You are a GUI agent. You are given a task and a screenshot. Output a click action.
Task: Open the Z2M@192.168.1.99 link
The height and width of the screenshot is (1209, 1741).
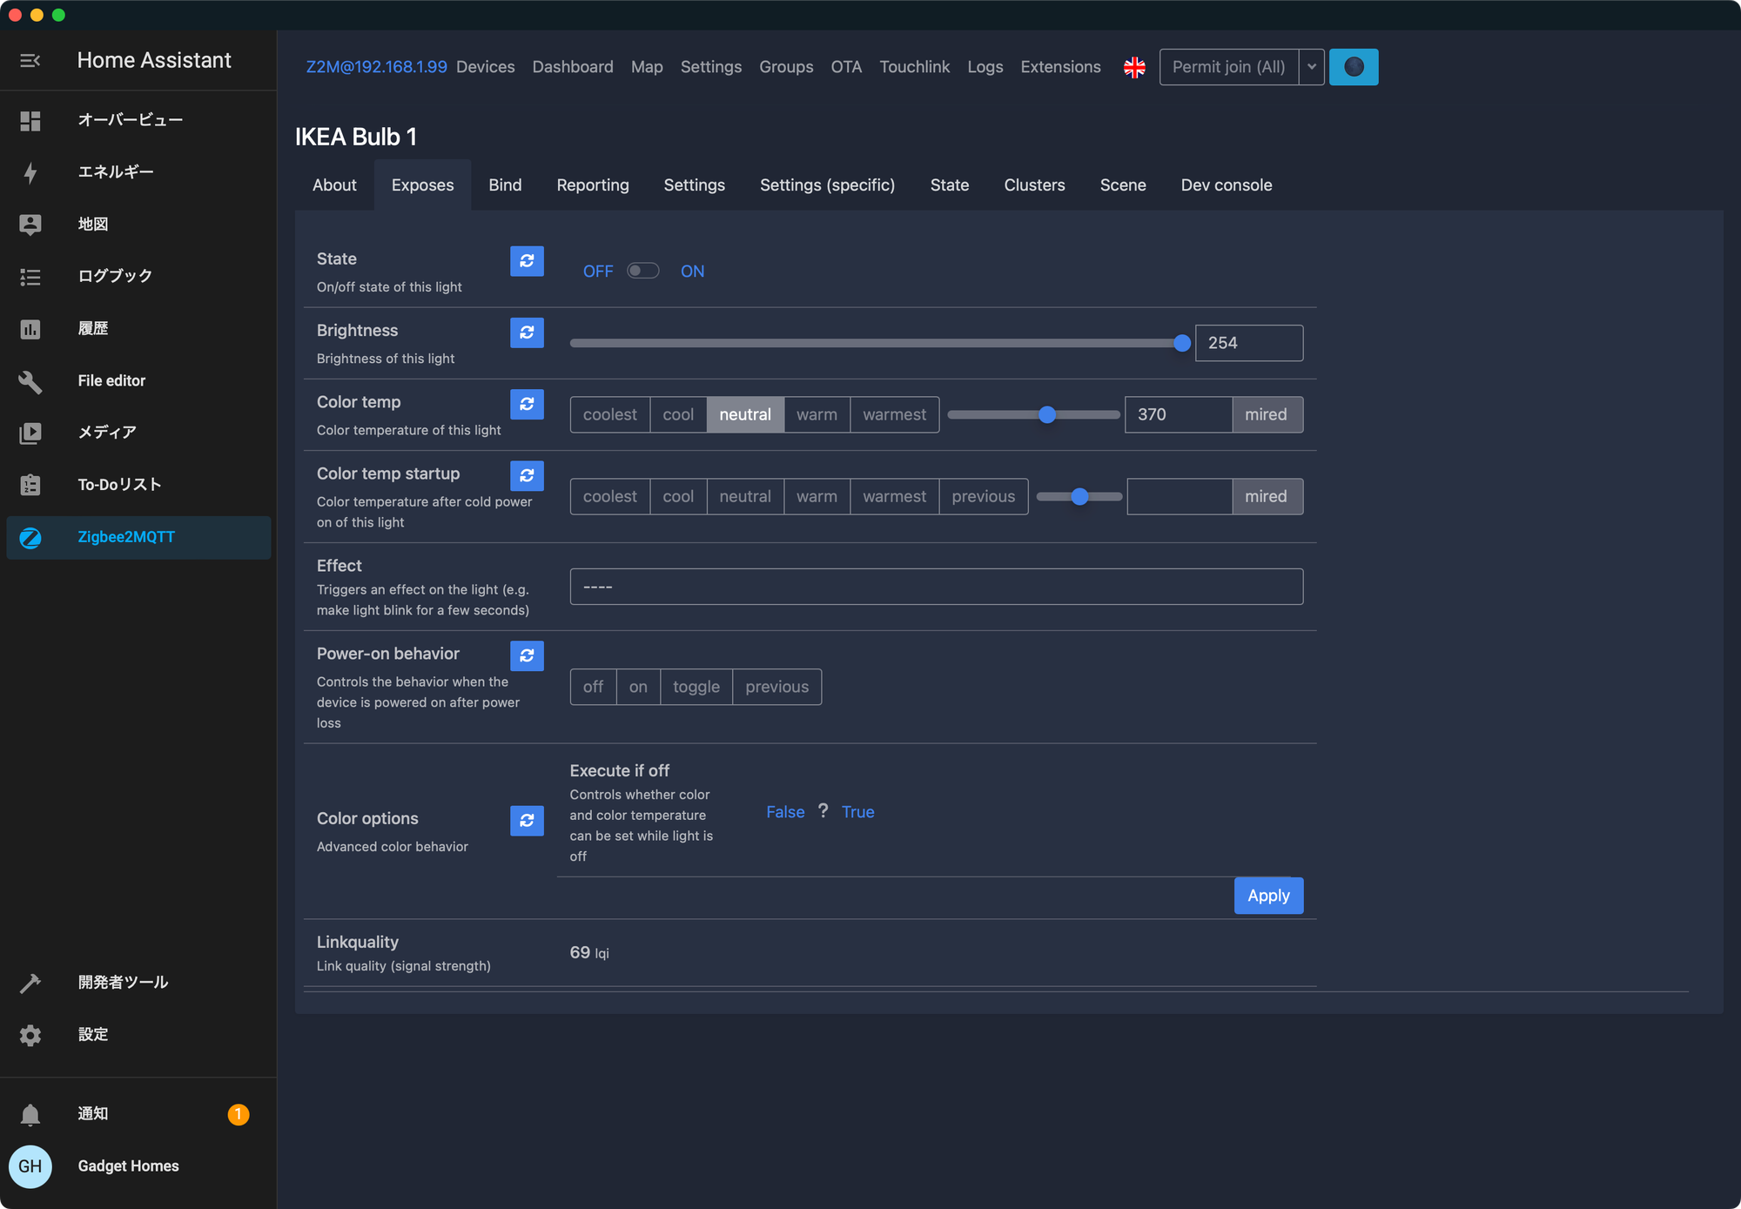tap(376, 67)
